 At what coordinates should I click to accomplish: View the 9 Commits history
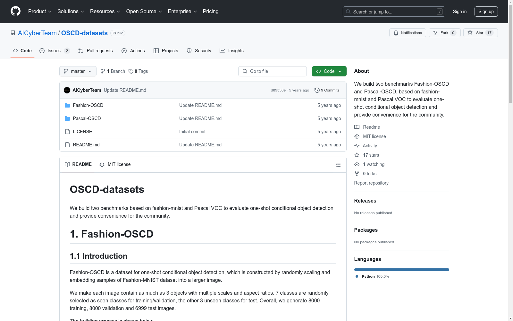click(327, 90)
